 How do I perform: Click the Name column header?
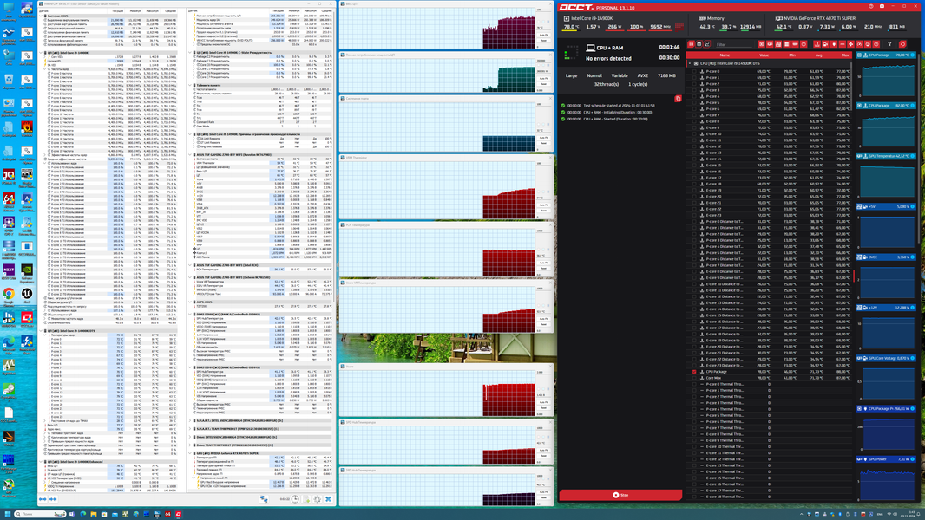coord(725,55)
